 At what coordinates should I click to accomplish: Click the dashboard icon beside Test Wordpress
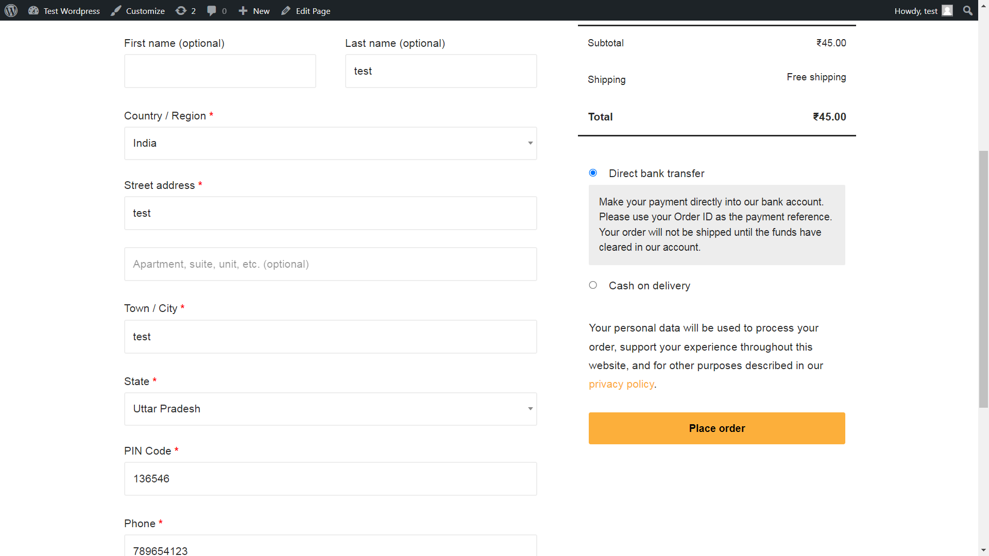pyautogui.click(x=33, y=10)
